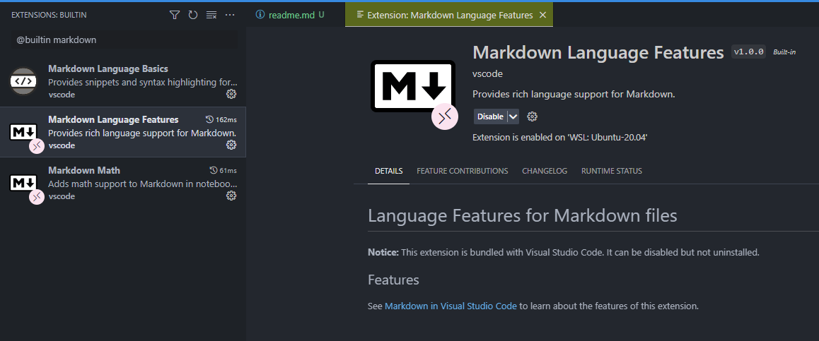819x341 pixels.
Task: Select Markdown Language Features list entry
Action: (x=123, y=133)
